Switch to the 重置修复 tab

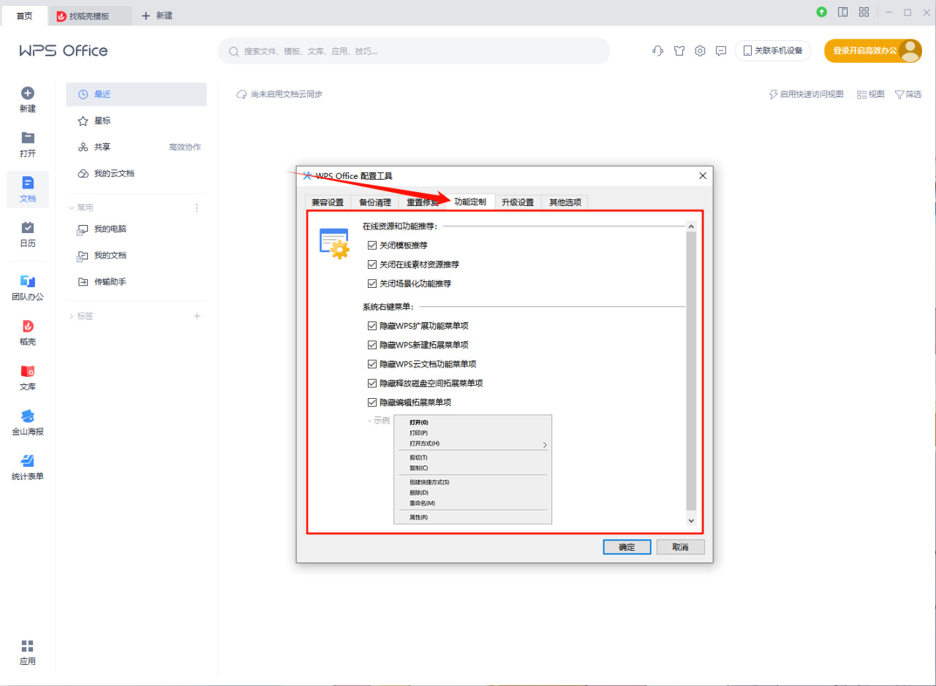point(423,202)
